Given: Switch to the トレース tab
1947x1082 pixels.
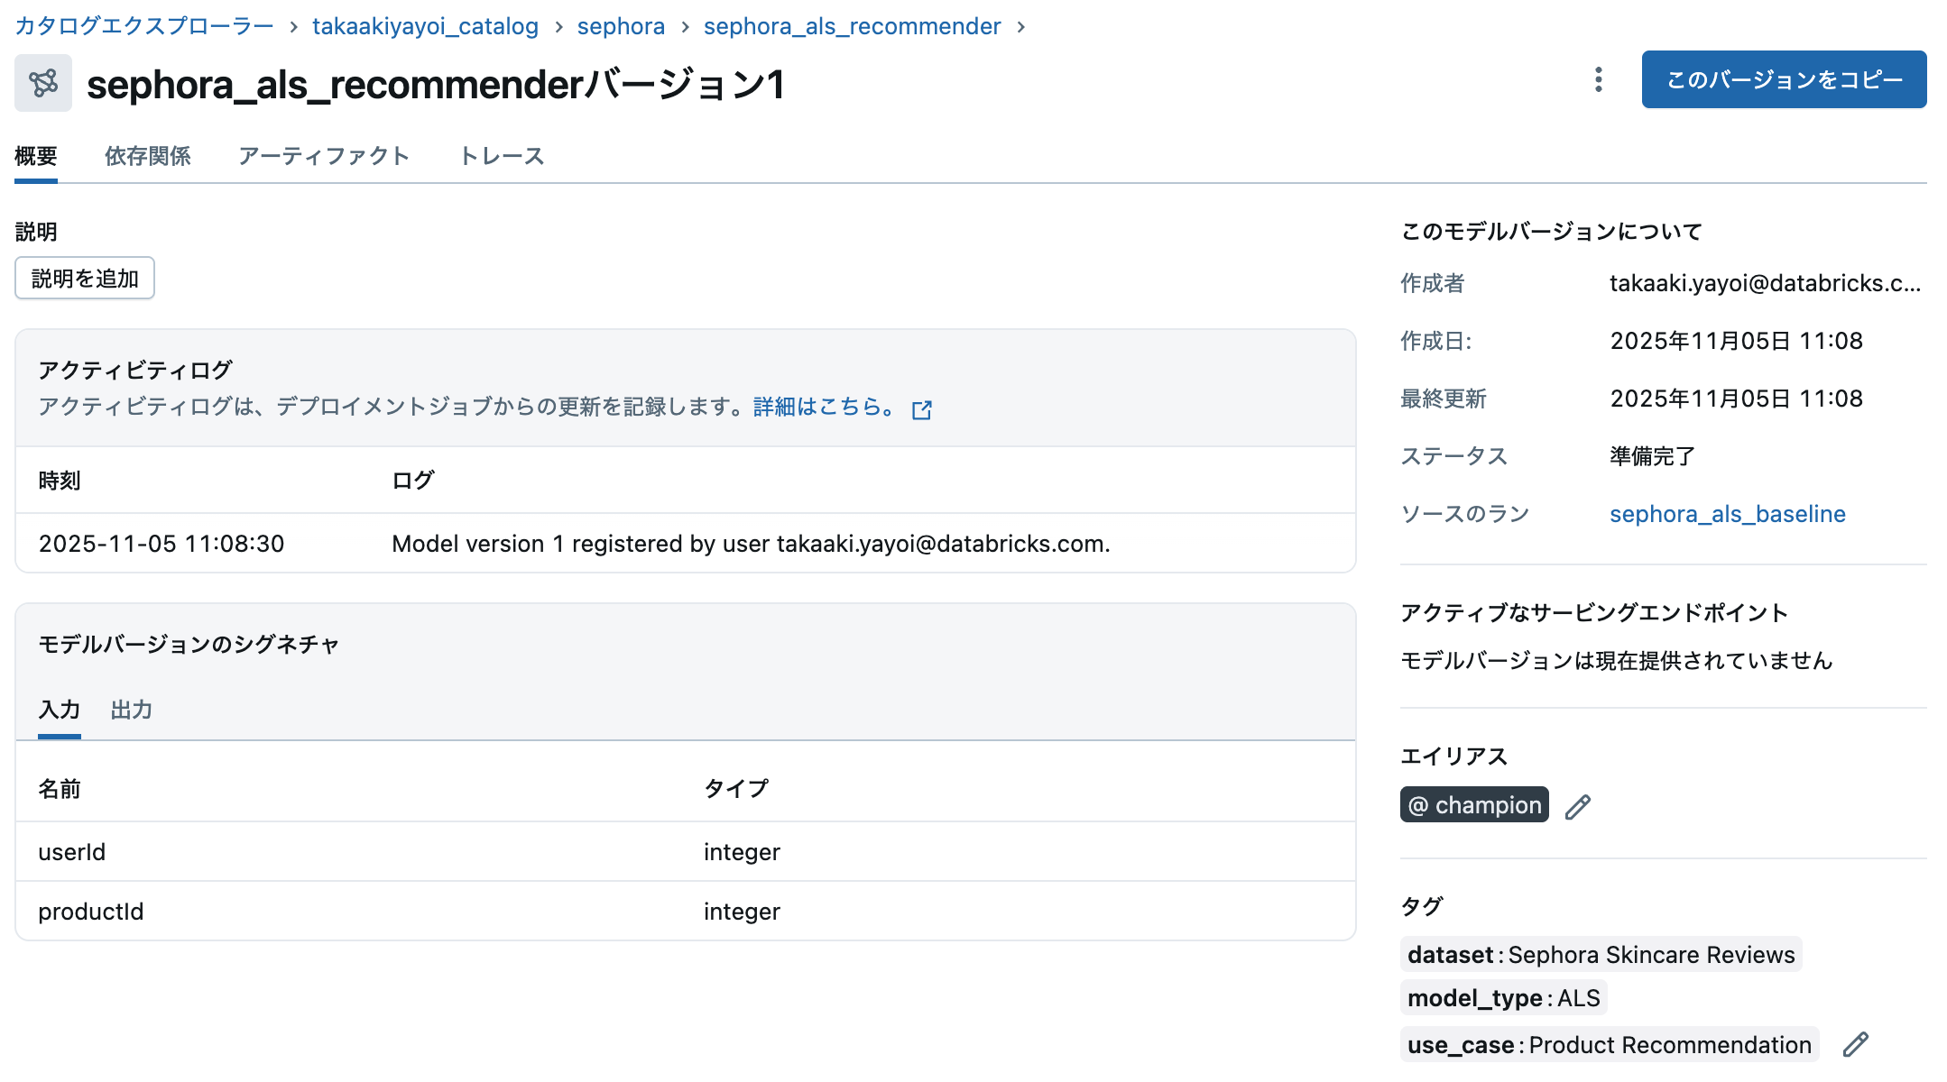Looking at the screenshot, I should [502, 156].
